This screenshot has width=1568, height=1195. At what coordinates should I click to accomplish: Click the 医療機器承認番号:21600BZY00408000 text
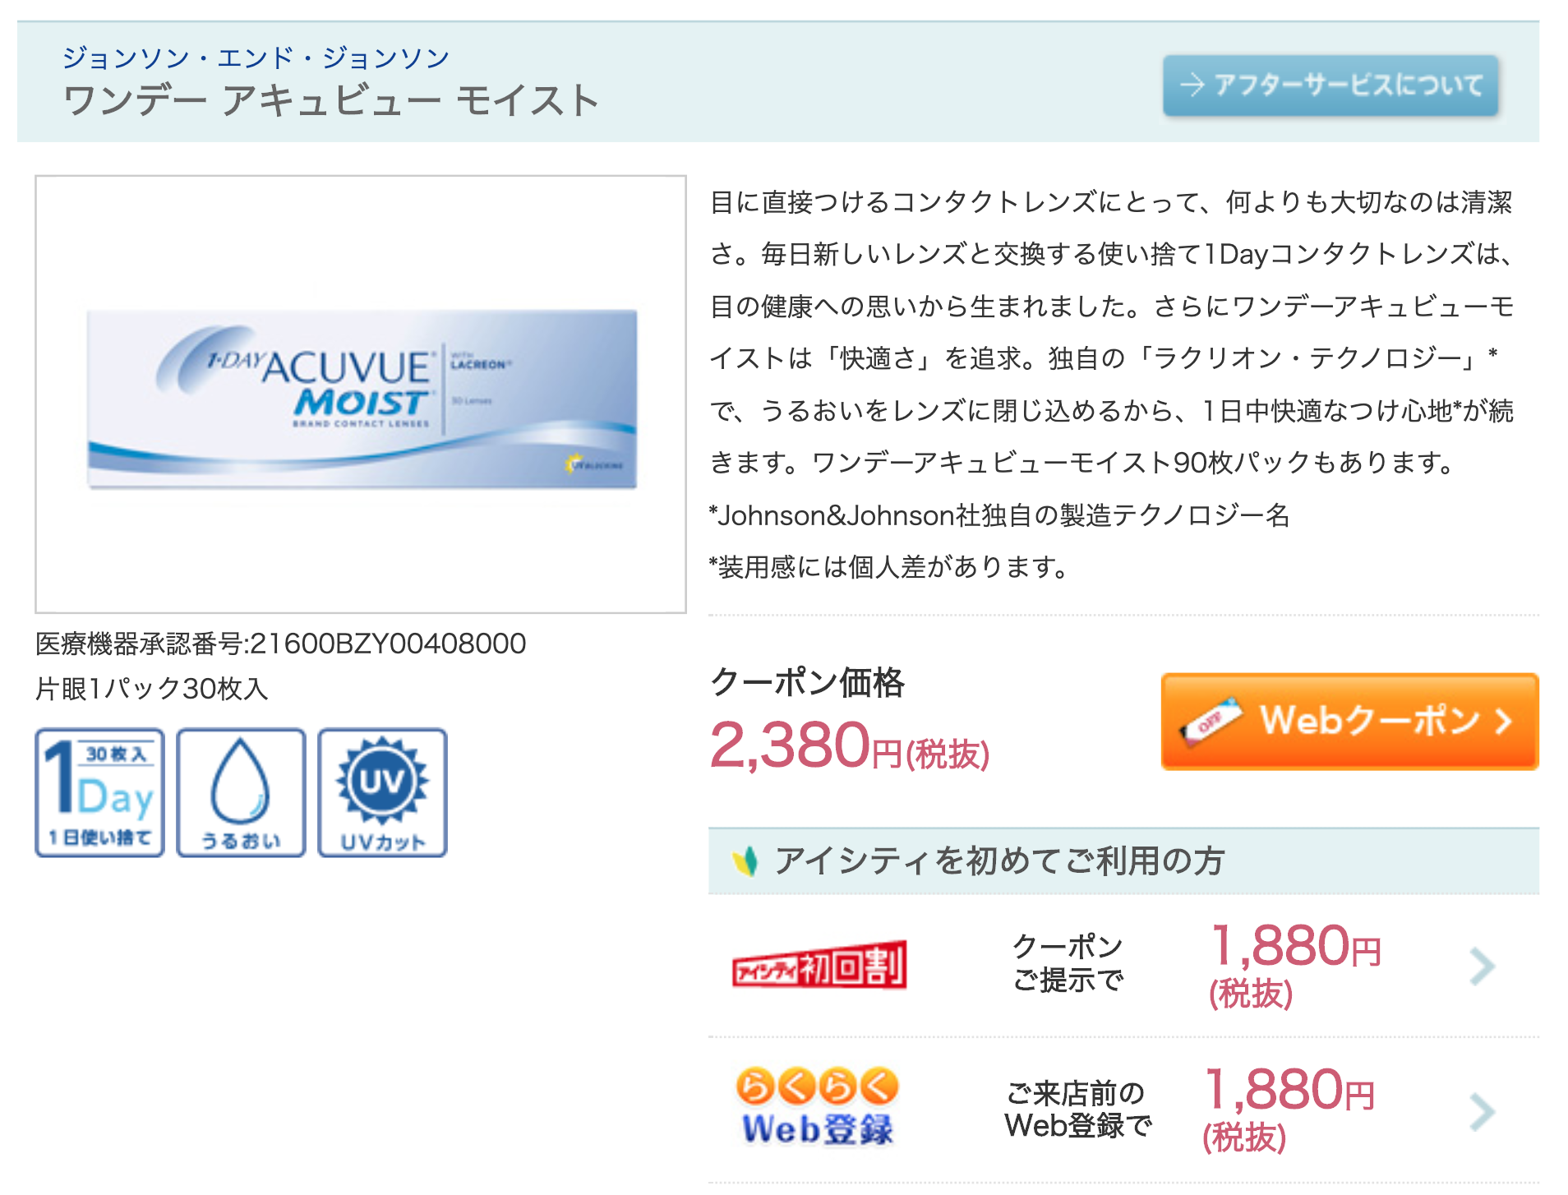click(x=280, y=643)
